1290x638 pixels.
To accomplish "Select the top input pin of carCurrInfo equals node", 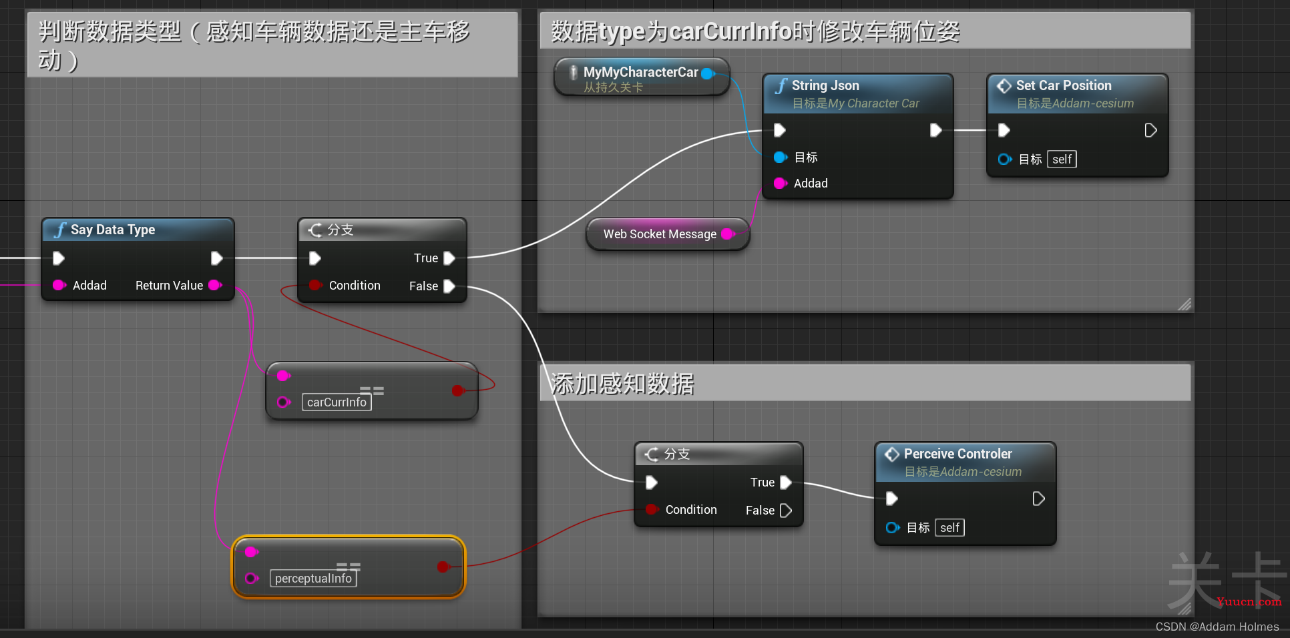I will (283, 376).
